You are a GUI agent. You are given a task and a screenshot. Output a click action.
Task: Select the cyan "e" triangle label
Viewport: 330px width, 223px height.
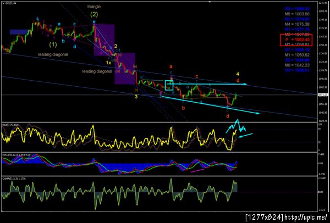94,21
